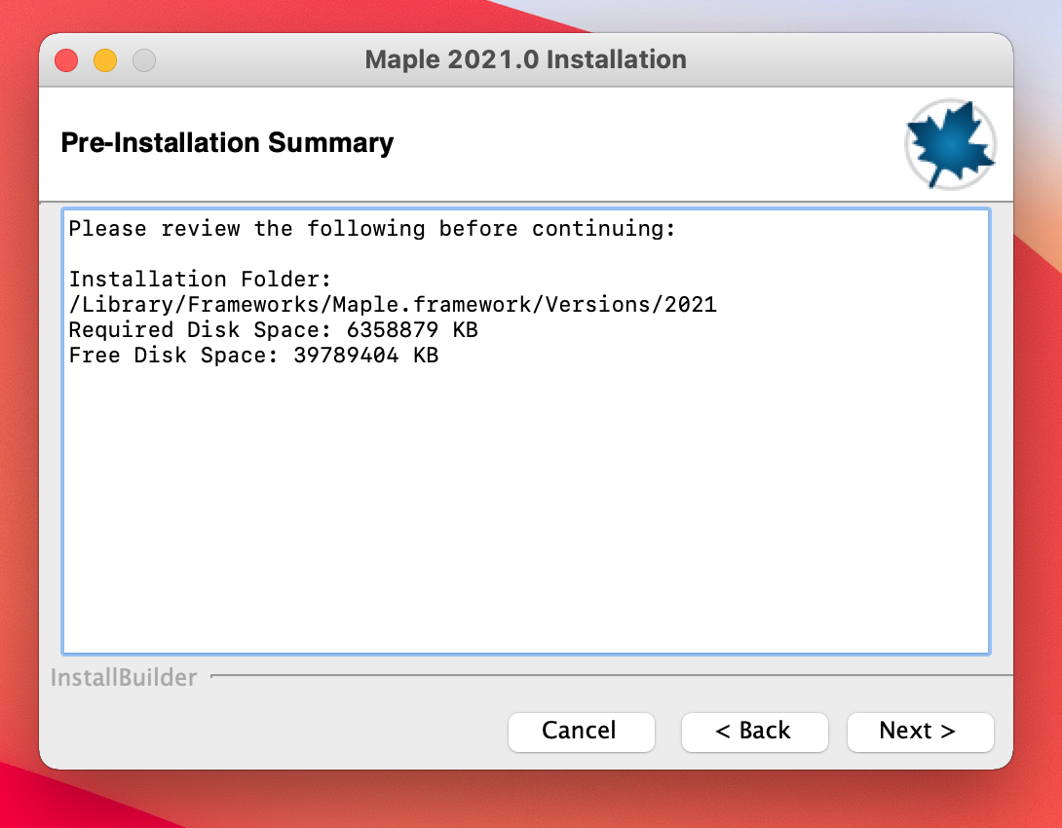Click the Next > button
The width and height of the screenshot is (1062, 828).
tap(920, 732)
